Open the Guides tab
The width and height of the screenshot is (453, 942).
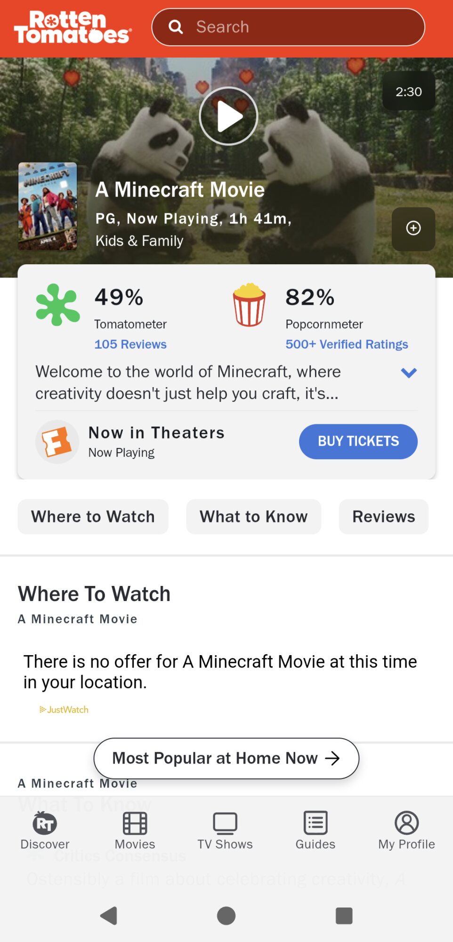tap(315, 831)
